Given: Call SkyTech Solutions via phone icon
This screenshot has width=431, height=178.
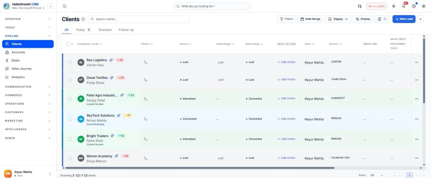Looking at the screenshot, I should click(x=145, y=119).
